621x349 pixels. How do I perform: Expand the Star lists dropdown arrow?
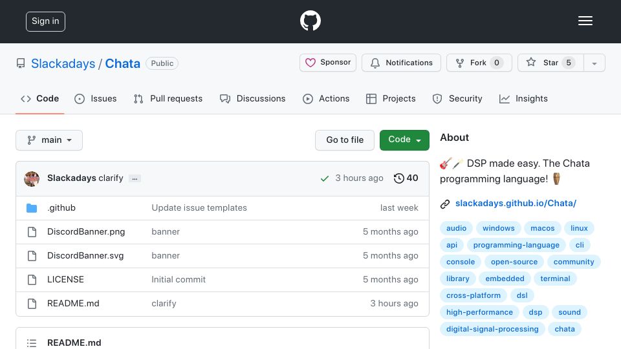(x=594, y=63)
